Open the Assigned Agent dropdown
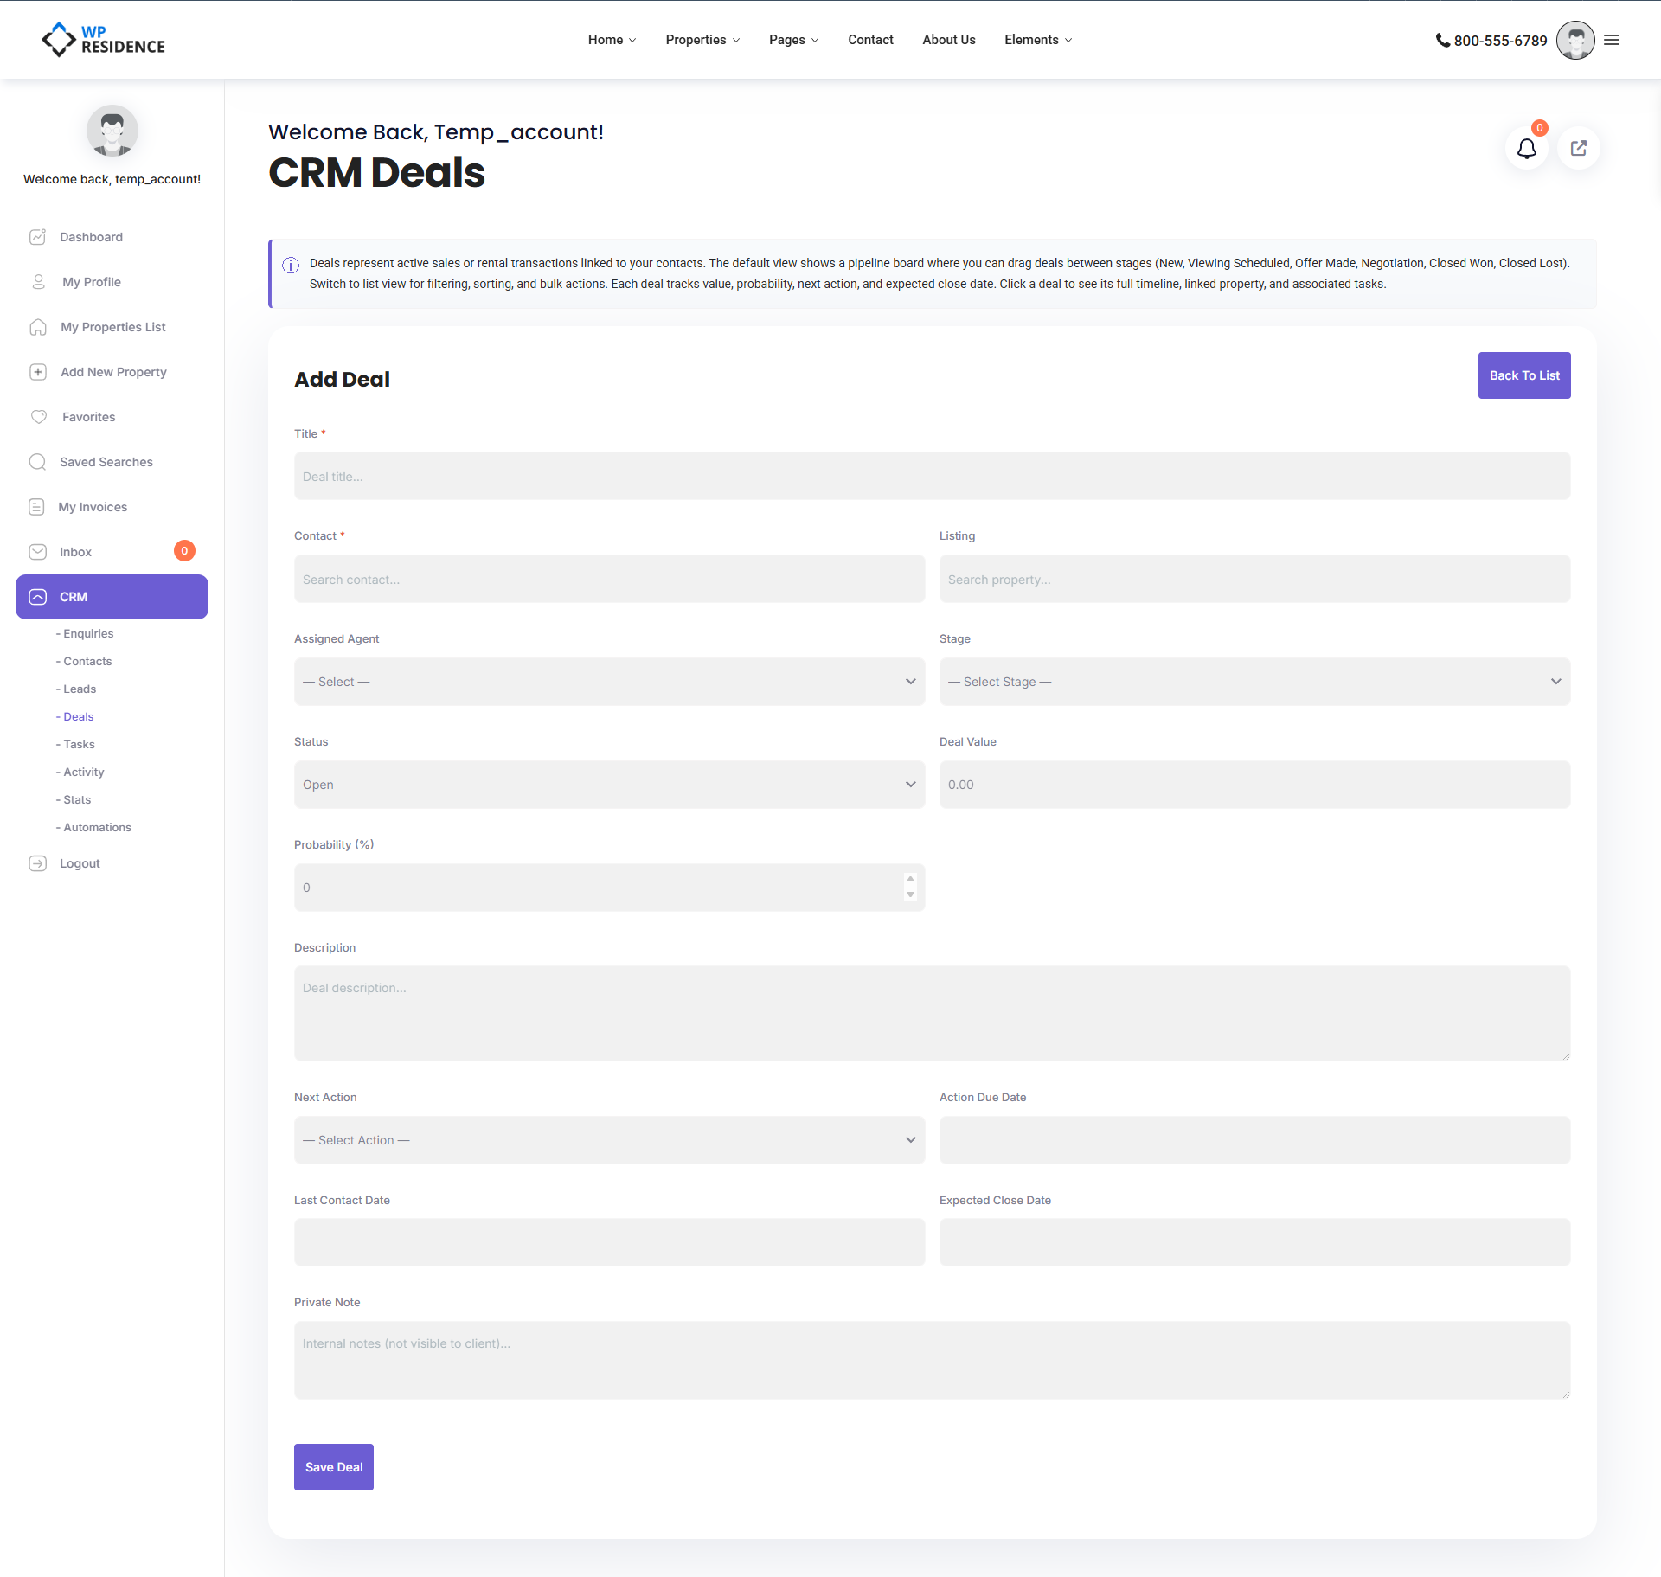This screenshot has height=1577, width=1661. [x=609, y=682]
